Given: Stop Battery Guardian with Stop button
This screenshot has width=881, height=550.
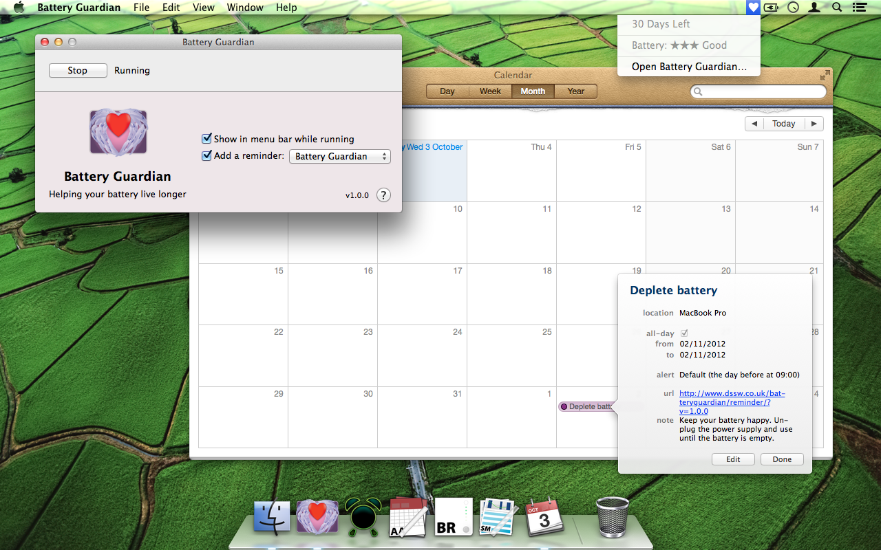Looking at the screenshot, I should pyautogui.click(x=78, y=70).
